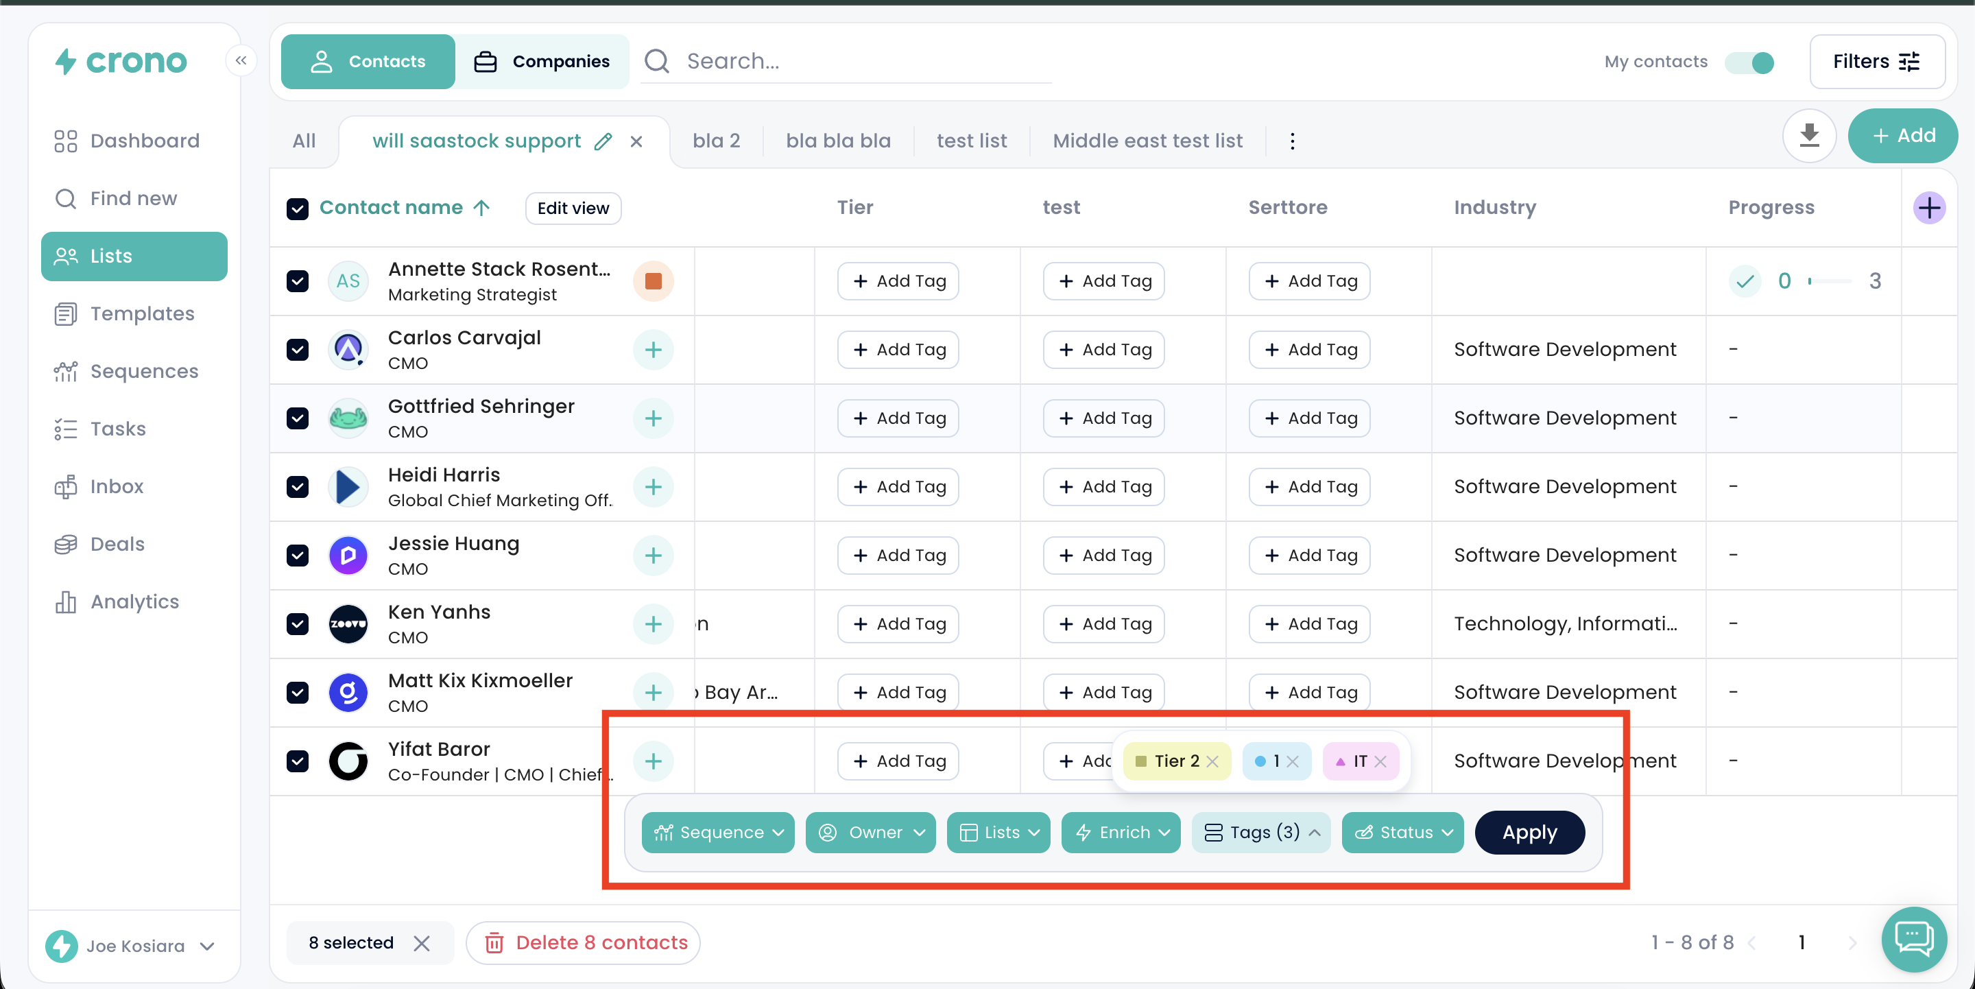This screenshot has width=1975, height=989.
Task: Click Delete 8 contacts button
Action: [x=584, y=942]
